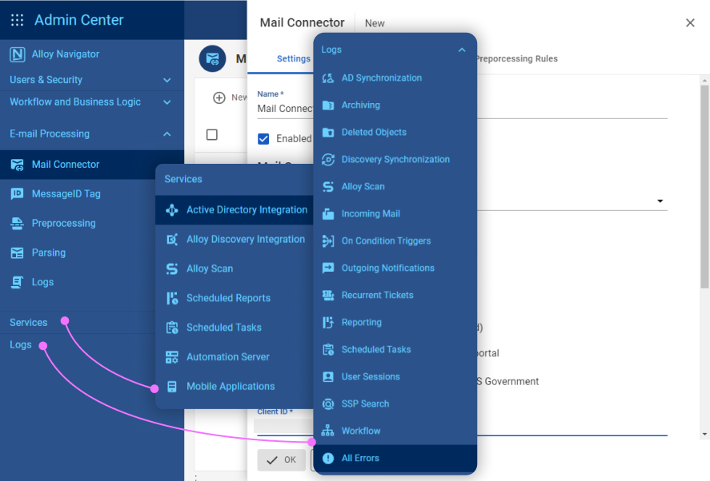This screenshot has width=710, height=481.
Task: Click the "Mobile Applications" service label
Action: click(x=231, y=387)
